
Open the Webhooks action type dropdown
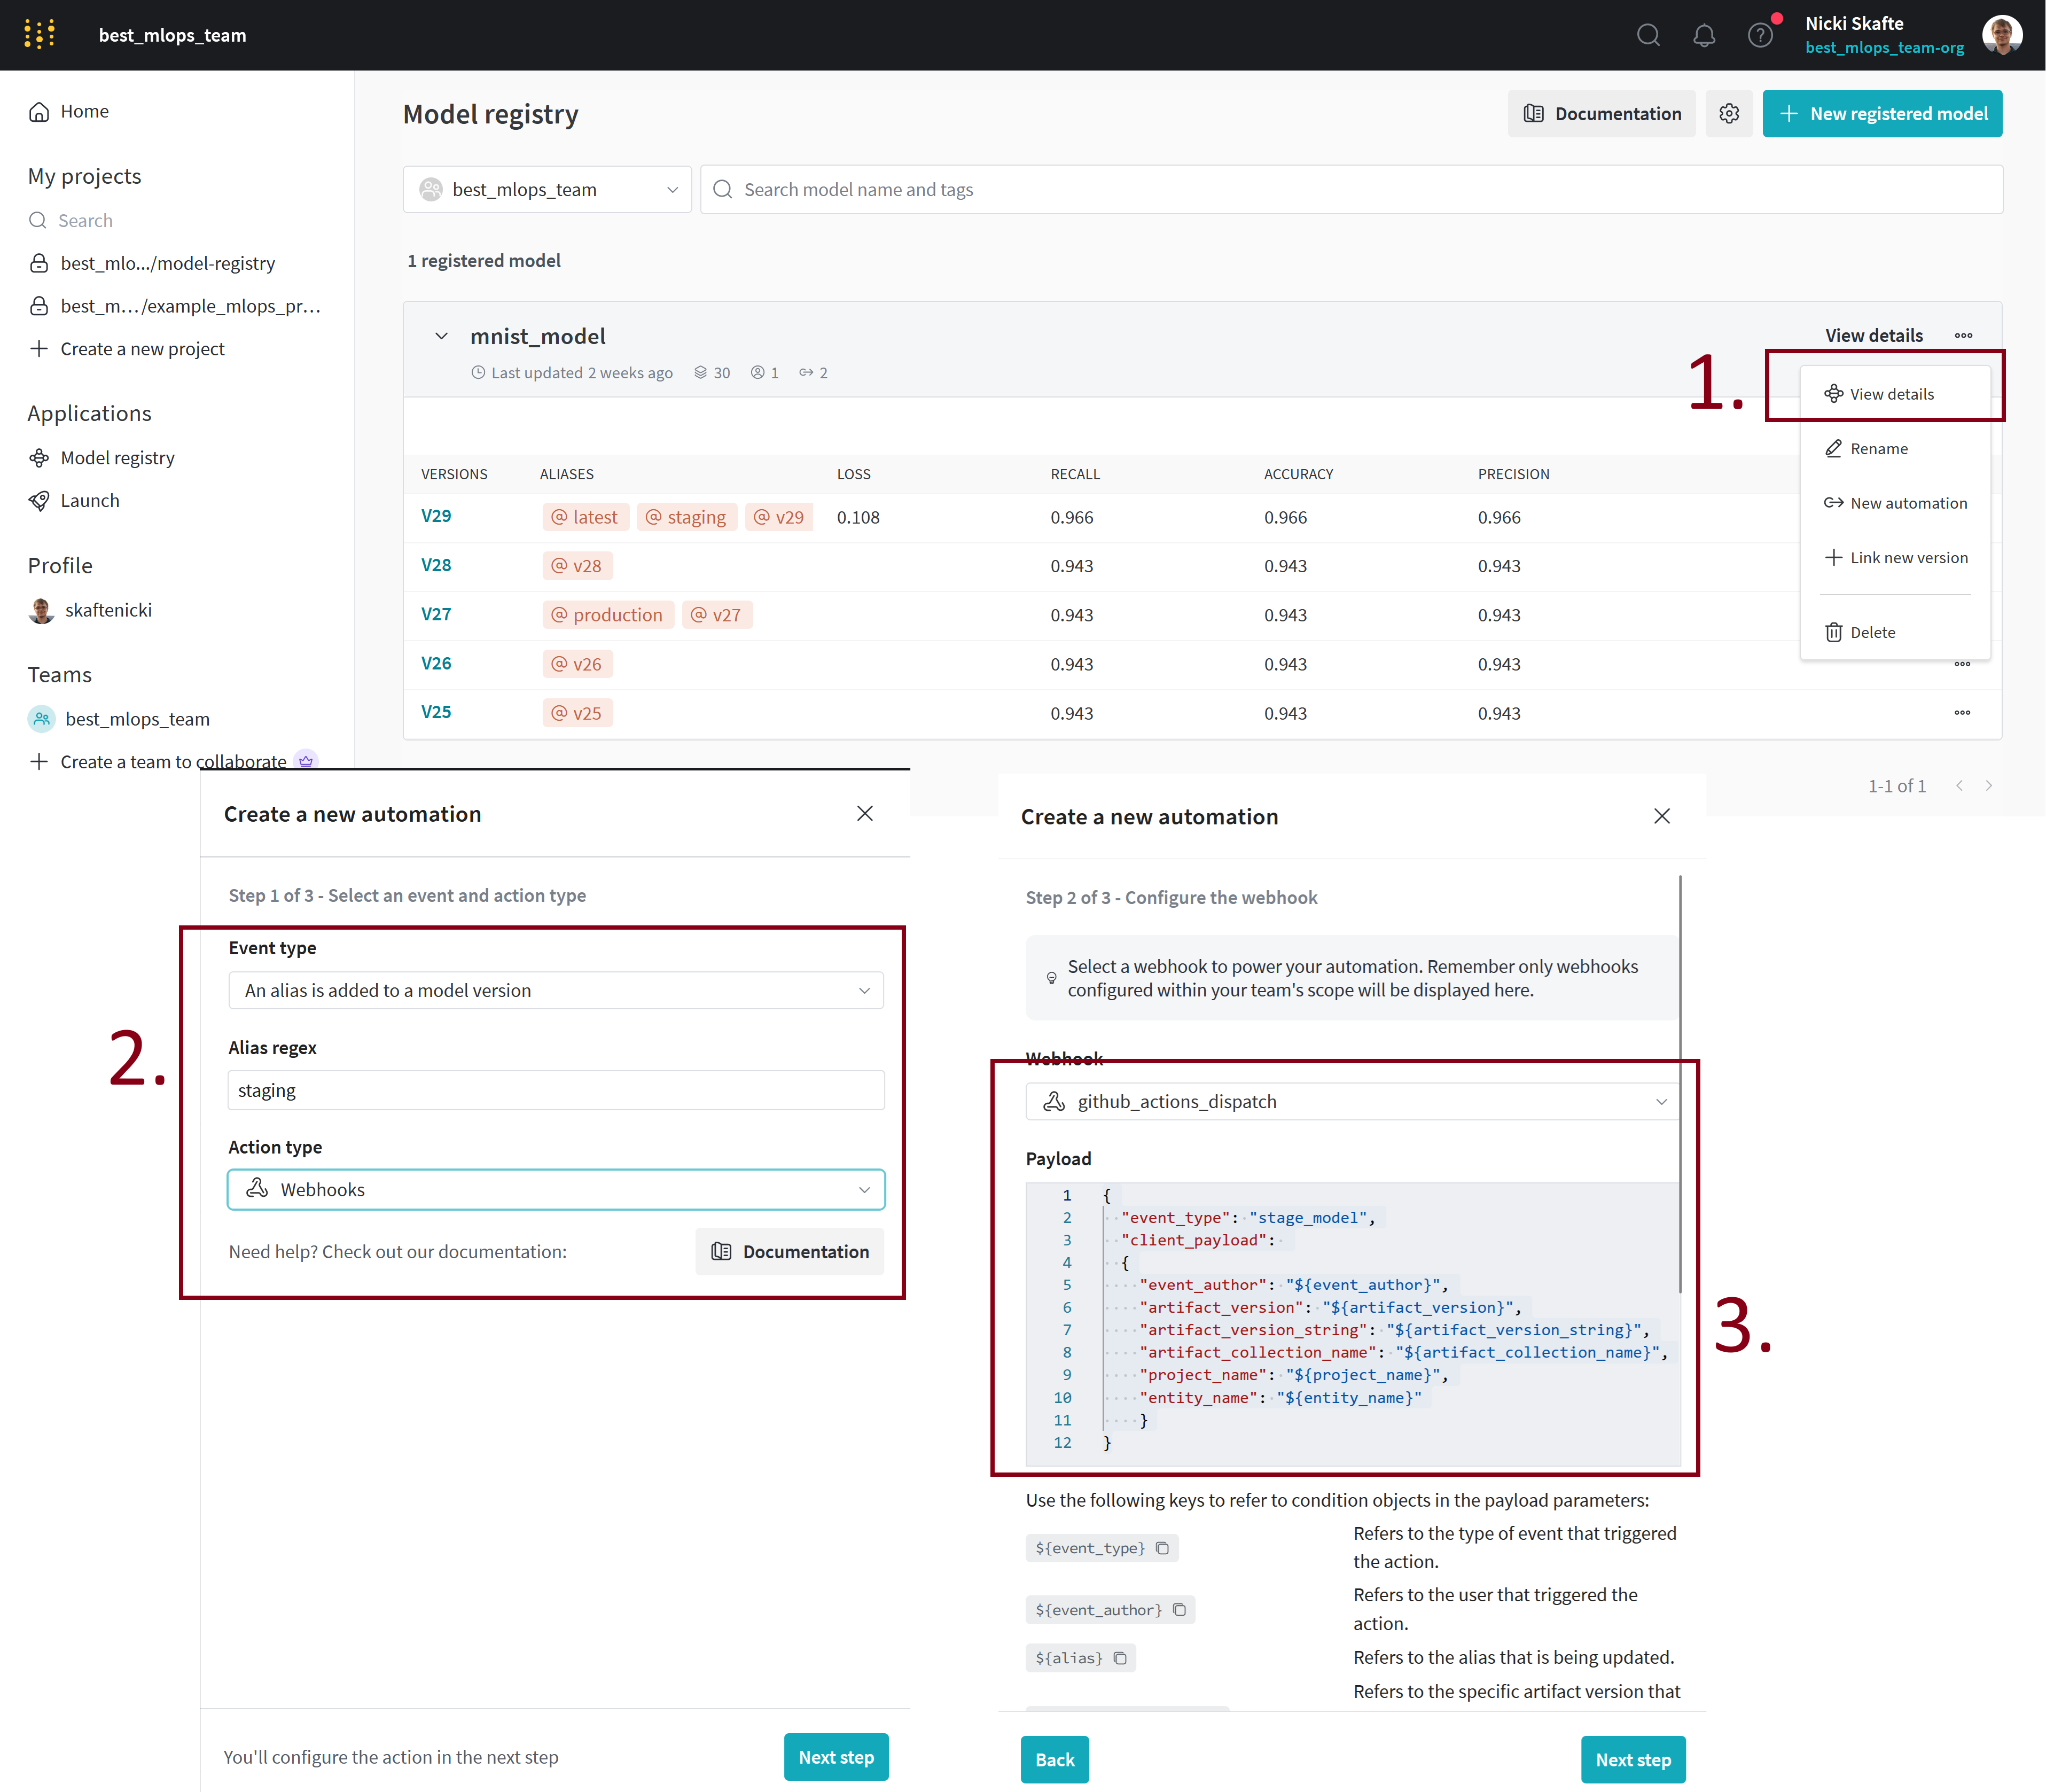click(556, 1189)
